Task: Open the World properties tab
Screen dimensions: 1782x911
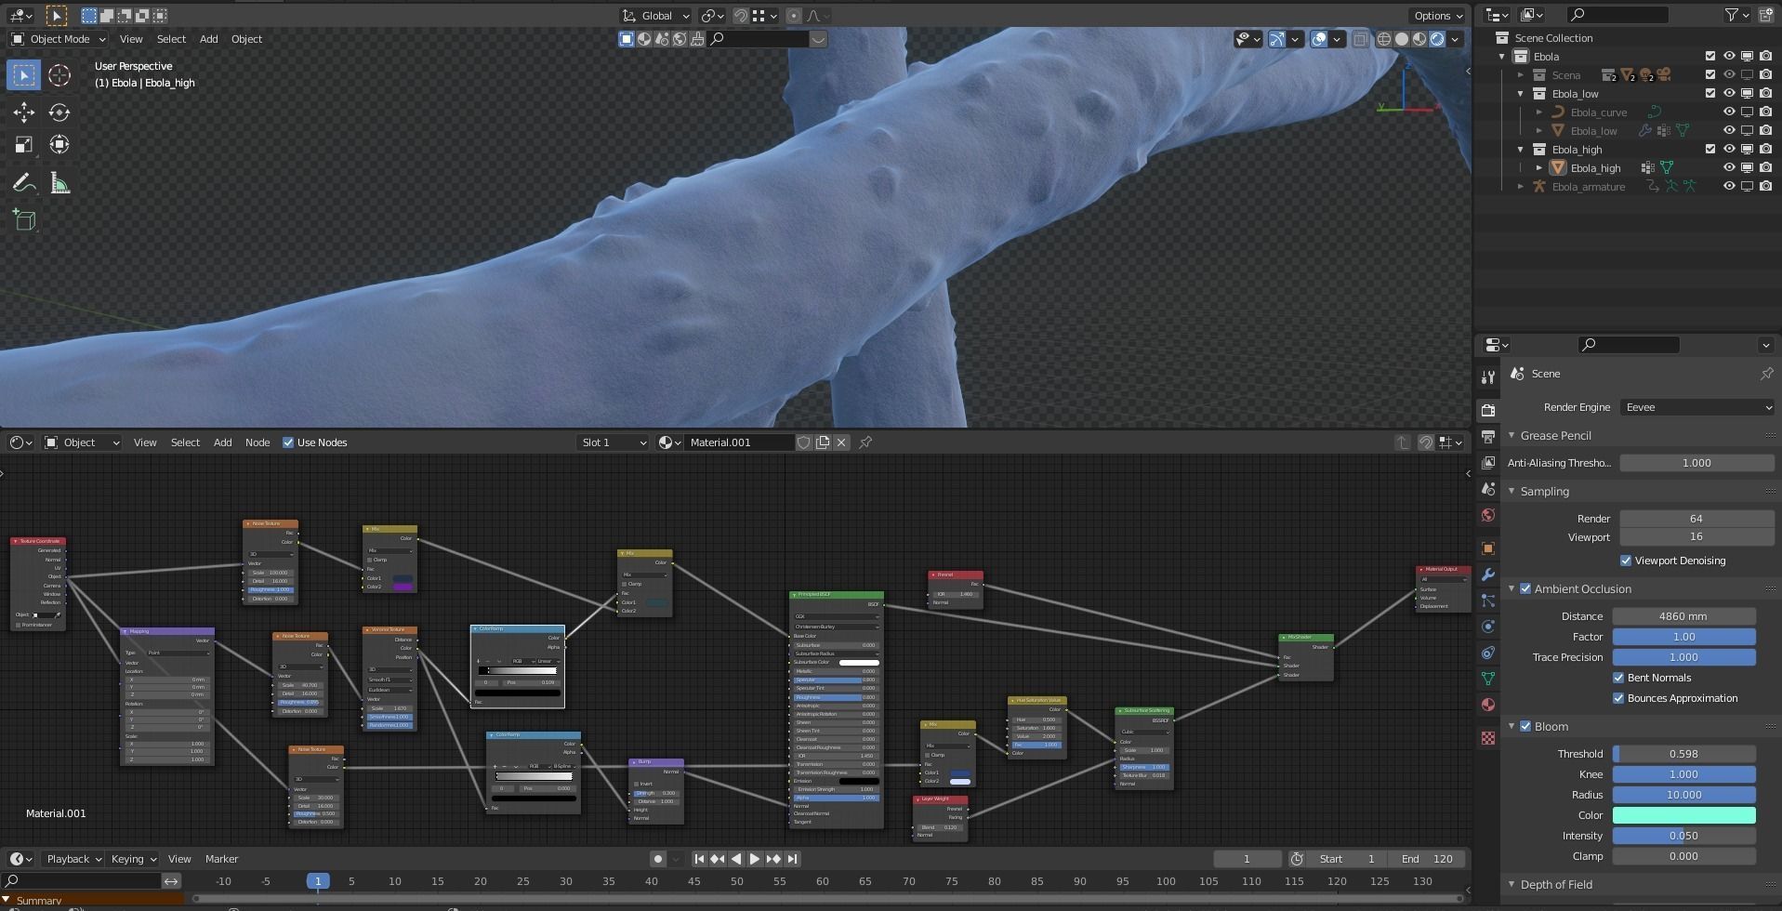Action: point(1488,515)
